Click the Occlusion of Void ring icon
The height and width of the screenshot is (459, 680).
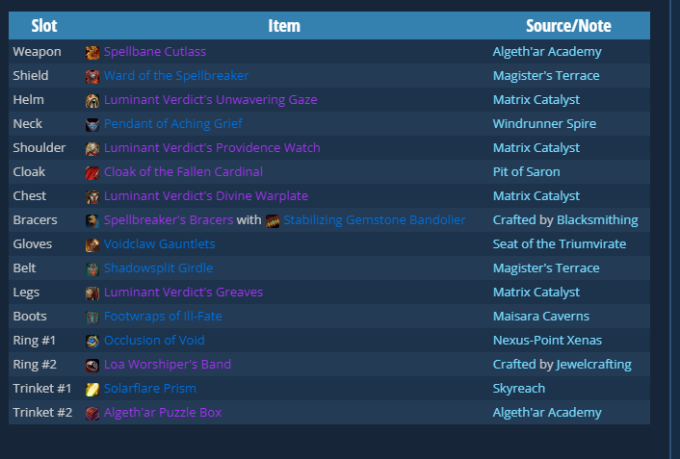(92, 341)
